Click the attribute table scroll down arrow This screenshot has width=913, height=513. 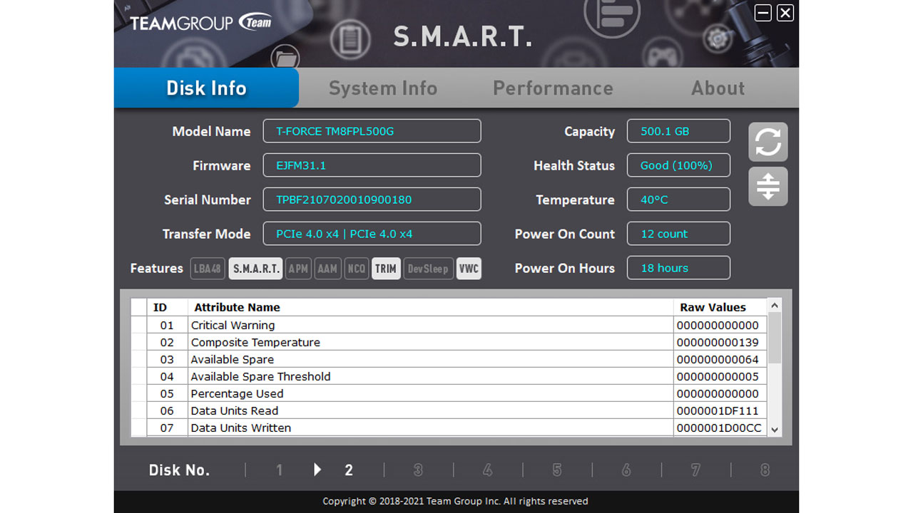775,430
